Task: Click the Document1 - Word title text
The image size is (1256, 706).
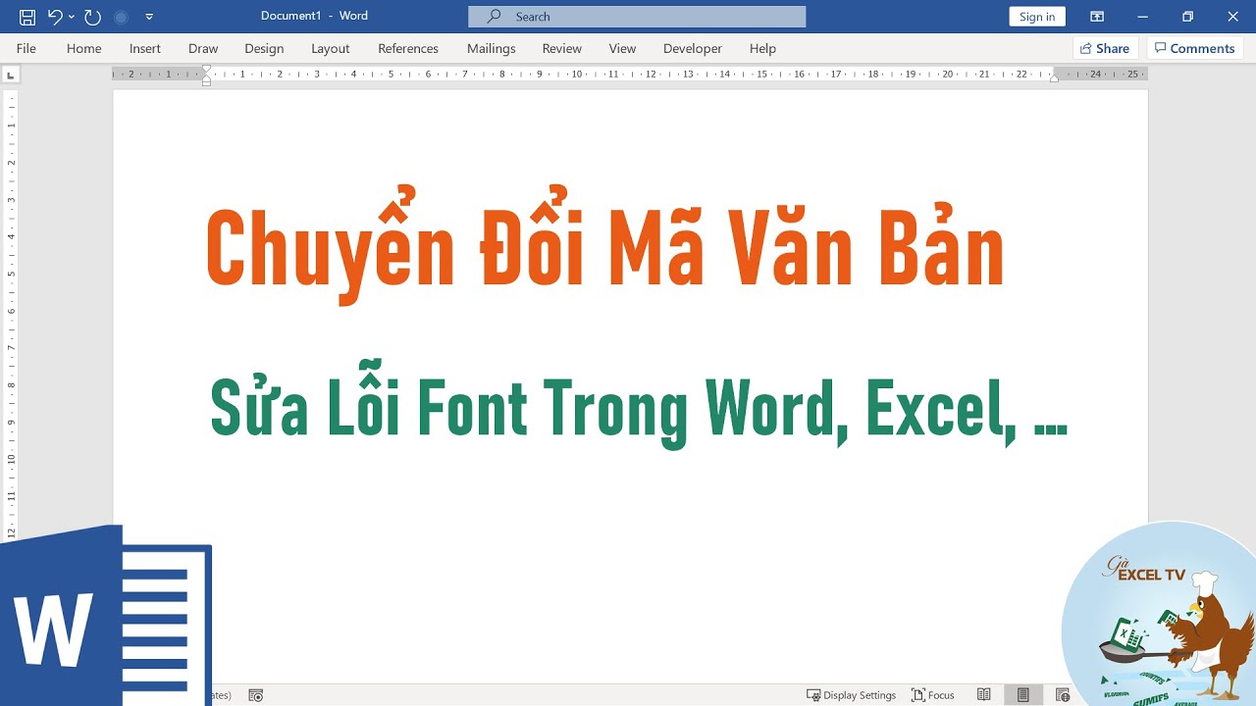Action: [314, 17]
